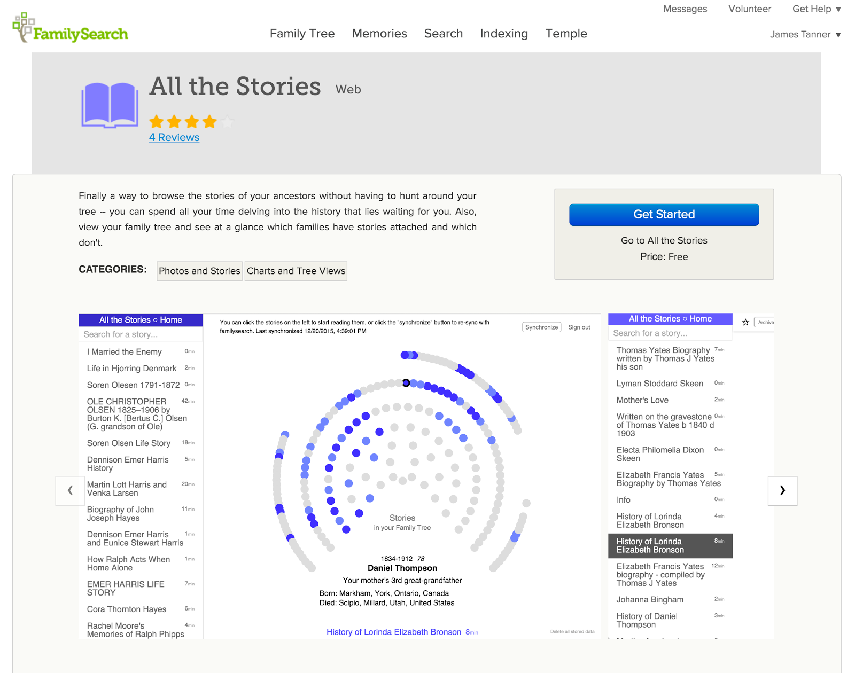This screenshot has width=855, height=673.
Task: Click the Get Started button
Action: 664,215
